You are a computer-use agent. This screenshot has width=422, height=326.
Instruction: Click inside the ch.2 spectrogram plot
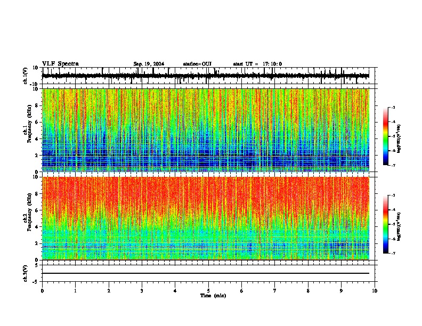click(206, 218)
